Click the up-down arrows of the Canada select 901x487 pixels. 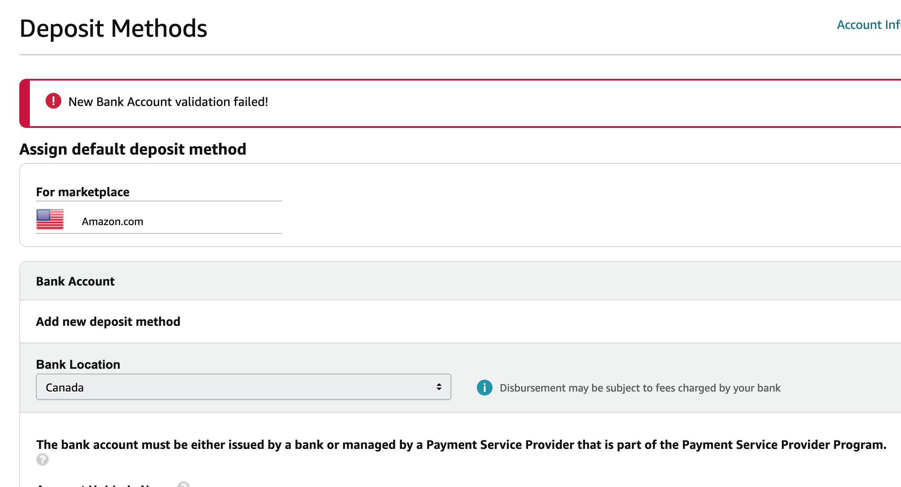[x=439, y=387]
